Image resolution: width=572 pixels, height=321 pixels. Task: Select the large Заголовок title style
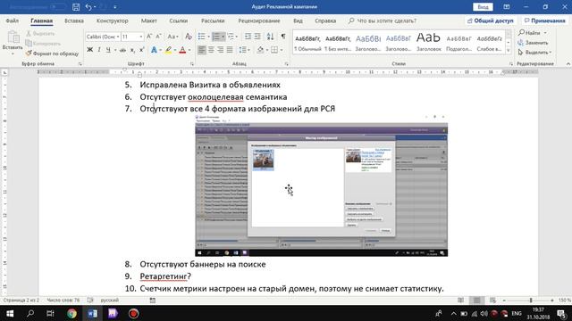[429, 43]
